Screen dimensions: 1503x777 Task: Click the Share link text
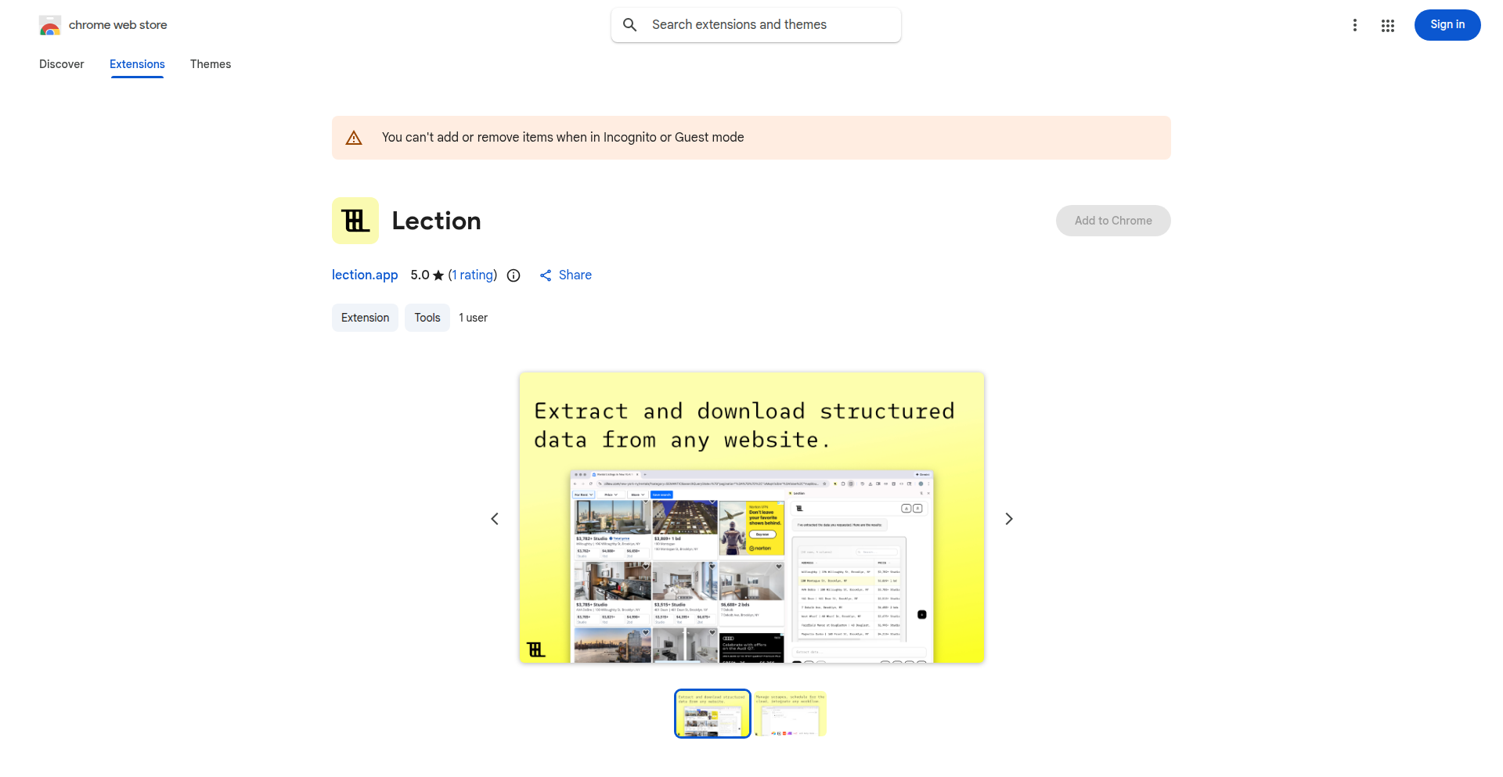click(x=575, y=275)
